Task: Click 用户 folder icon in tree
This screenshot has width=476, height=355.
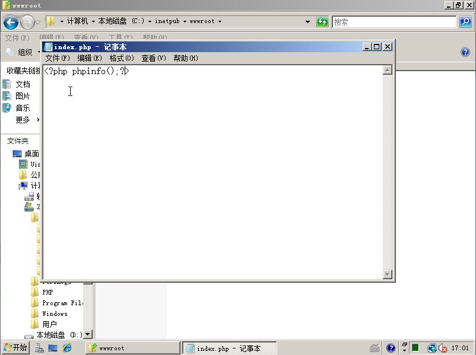Action: click(x=34, y=324)
